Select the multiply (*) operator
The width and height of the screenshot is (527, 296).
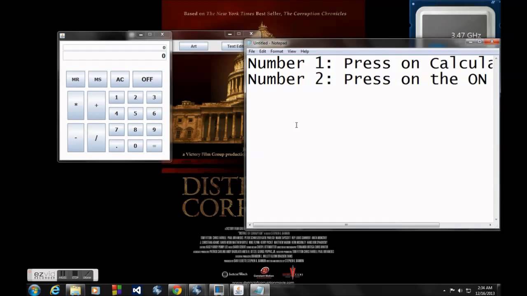(x=76, y=105)
